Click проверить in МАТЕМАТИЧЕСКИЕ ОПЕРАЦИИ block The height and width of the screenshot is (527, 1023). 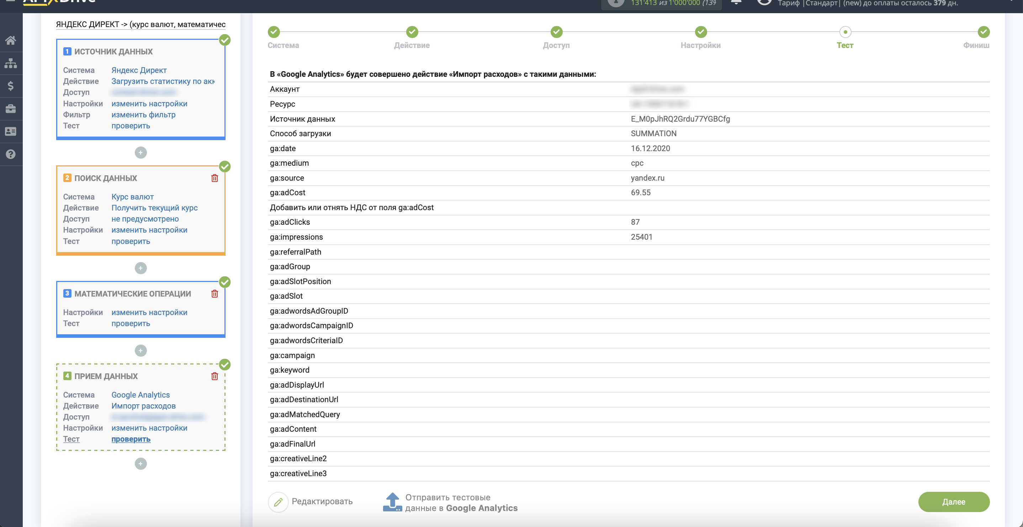[131, 323]
